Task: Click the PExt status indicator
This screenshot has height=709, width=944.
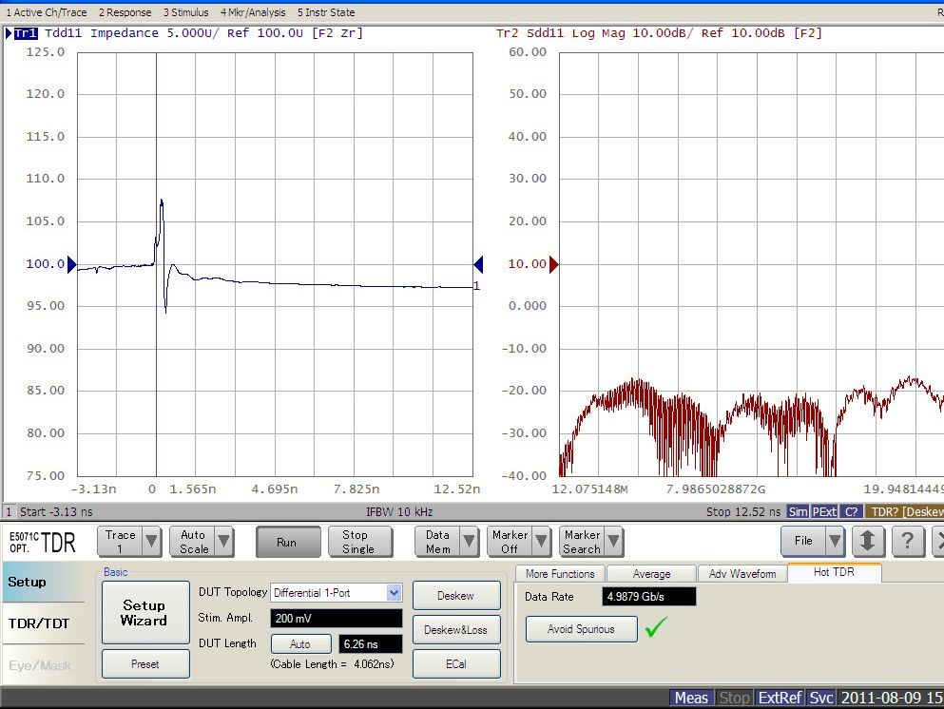Action: click(x=823, y=511)
